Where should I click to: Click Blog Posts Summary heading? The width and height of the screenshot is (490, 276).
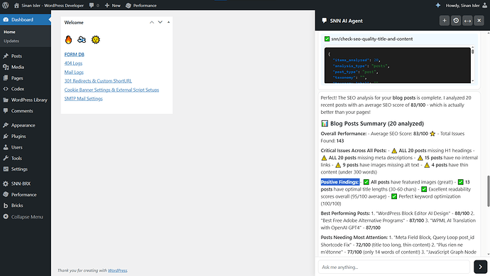click(x=372, y=123)
